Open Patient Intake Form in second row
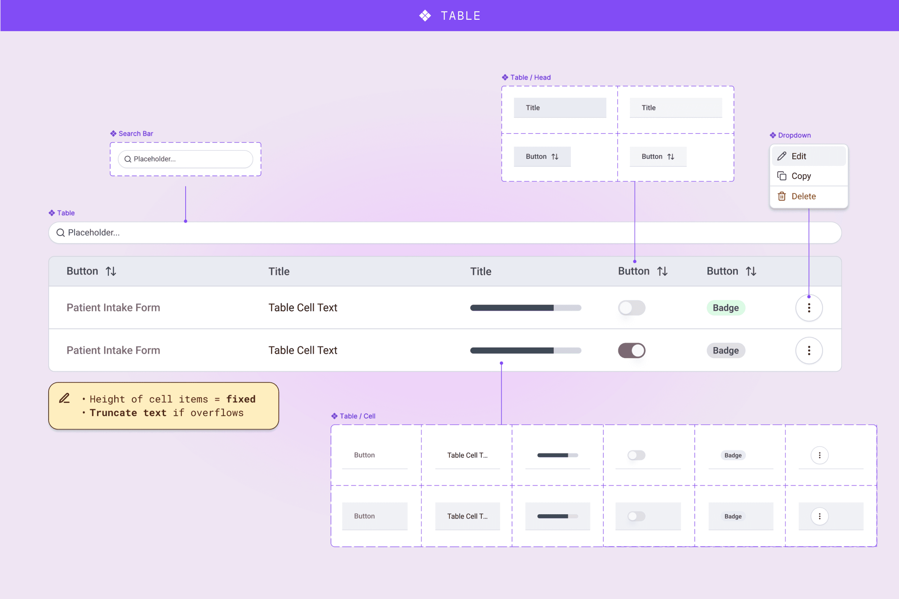Screen dimensions: 899x599 (113, 350)
